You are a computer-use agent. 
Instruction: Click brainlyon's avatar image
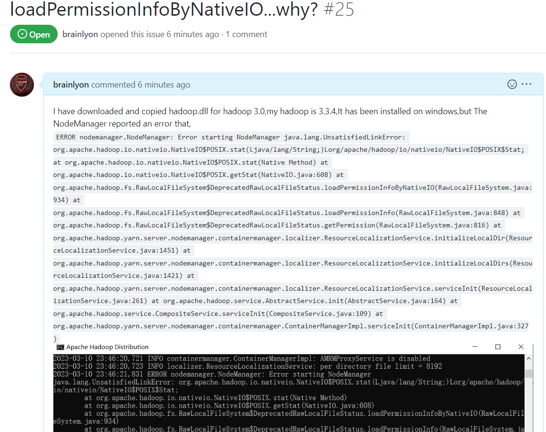click(x=22, y=85)
